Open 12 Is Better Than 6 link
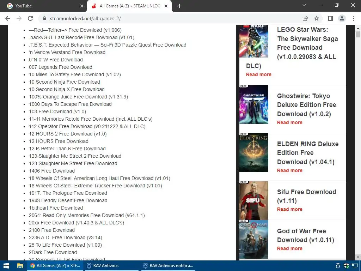The width and height of the screenshot is (361, 271). (x=67, y=149)
